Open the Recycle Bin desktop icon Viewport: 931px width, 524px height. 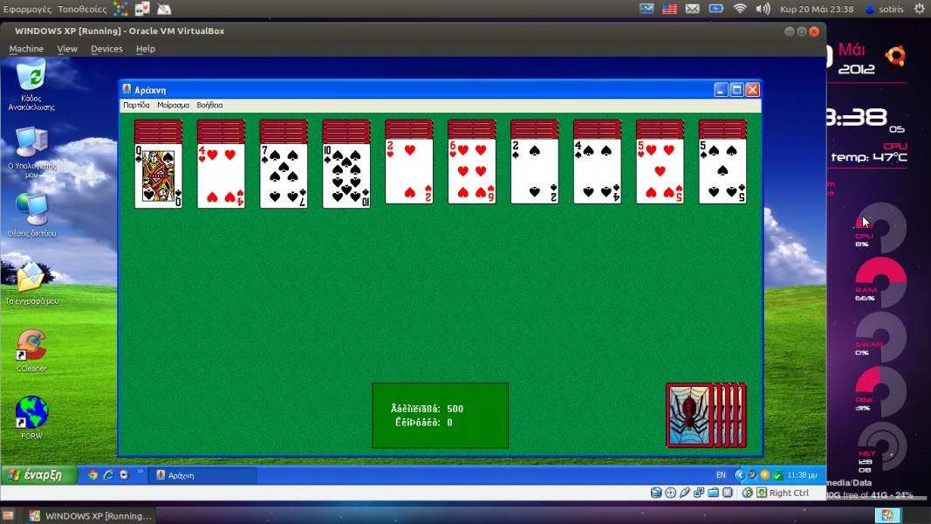31,85
